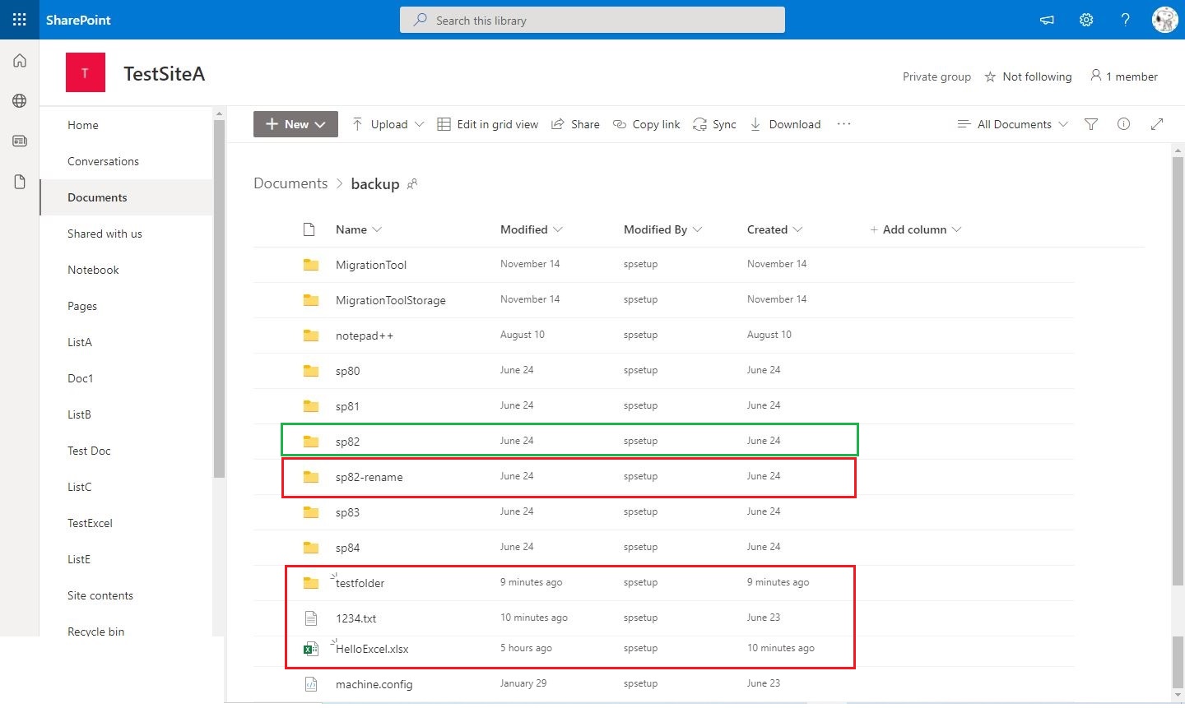This screenshot has height=708, width=1185.
Task: Expand content to full screen
Action: 1157,124
